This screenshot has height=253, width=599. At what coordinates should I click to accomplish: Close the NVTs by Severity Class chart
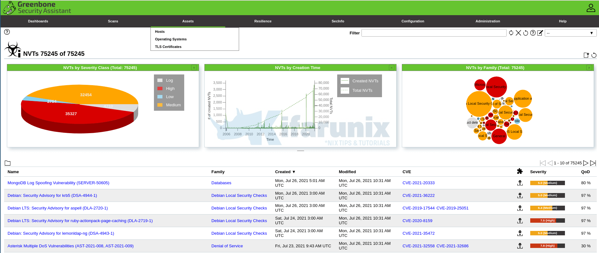[194, 68]
